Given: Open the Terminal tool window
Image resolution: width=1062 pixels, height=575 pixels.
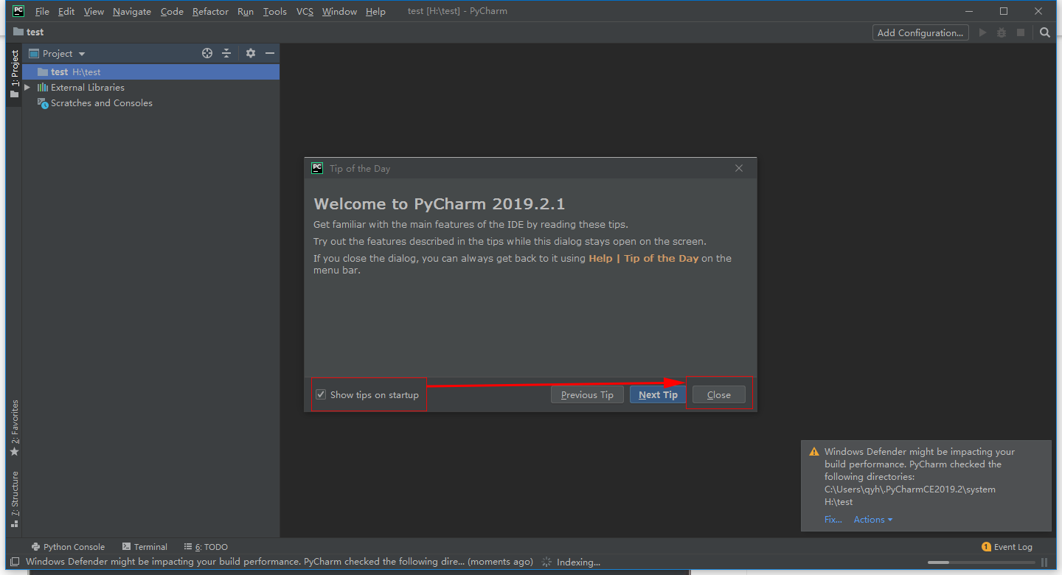Looking at the screenshot, I should tap(145, 547).
